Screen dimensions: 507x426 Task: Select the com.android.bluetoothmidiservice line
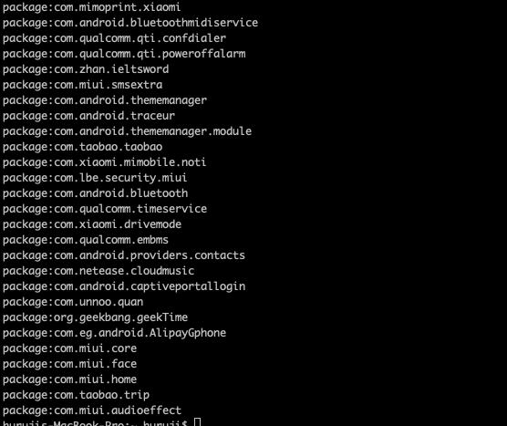tap(130, 23)
